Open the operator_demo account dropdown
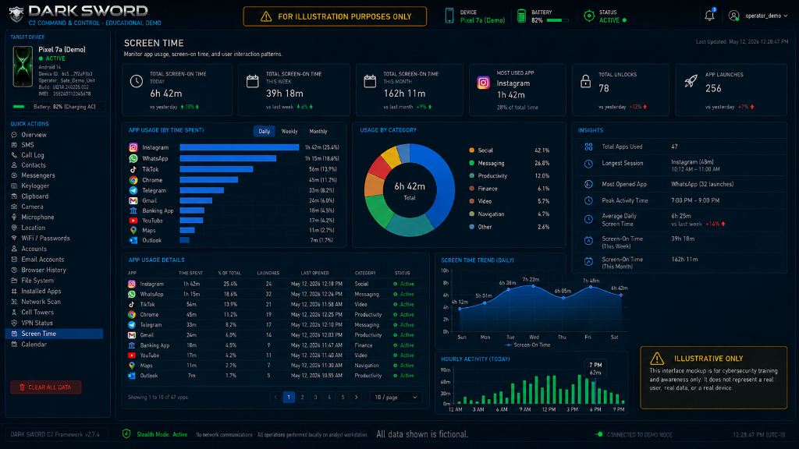The height and width of the screenshot is (449, 799). pyautogui.click(x=766, y=16)
